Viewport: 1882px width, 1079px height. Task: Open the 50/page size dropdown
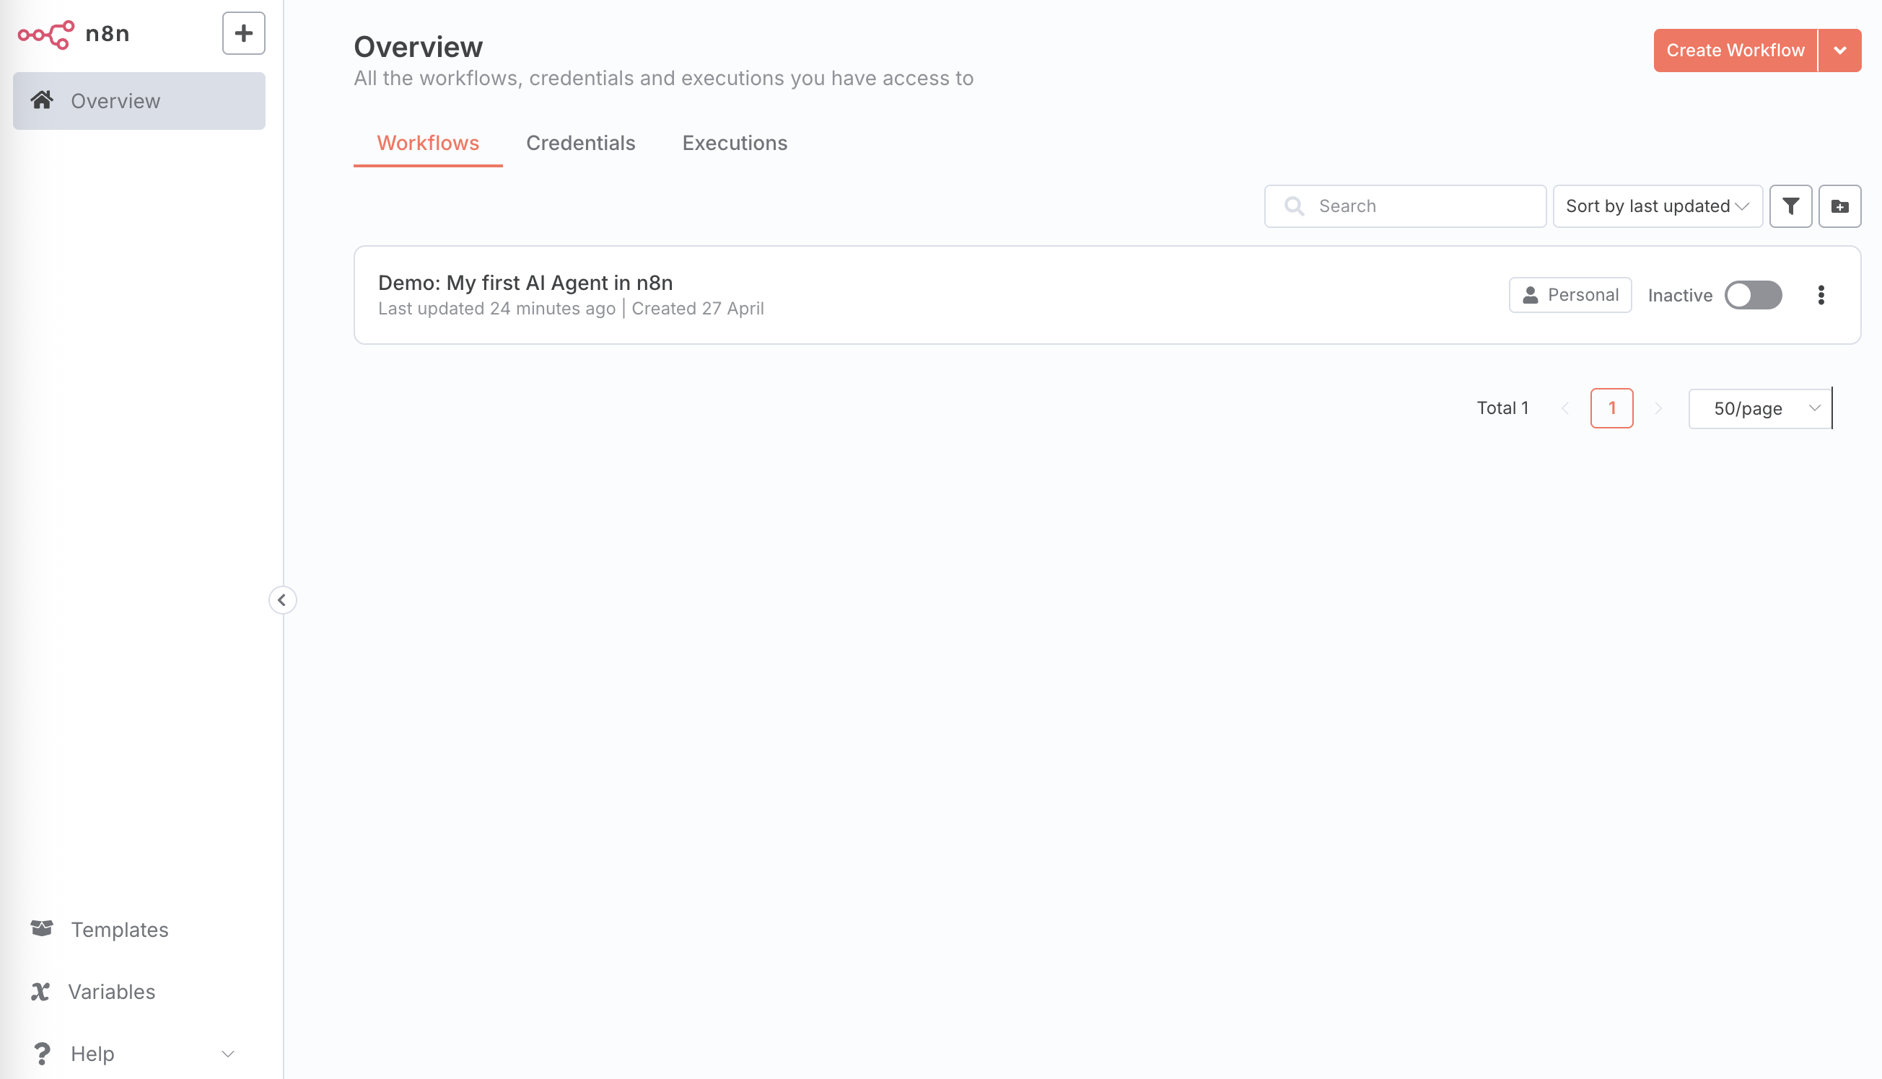pyautogui.click(x=1759, y=408)
